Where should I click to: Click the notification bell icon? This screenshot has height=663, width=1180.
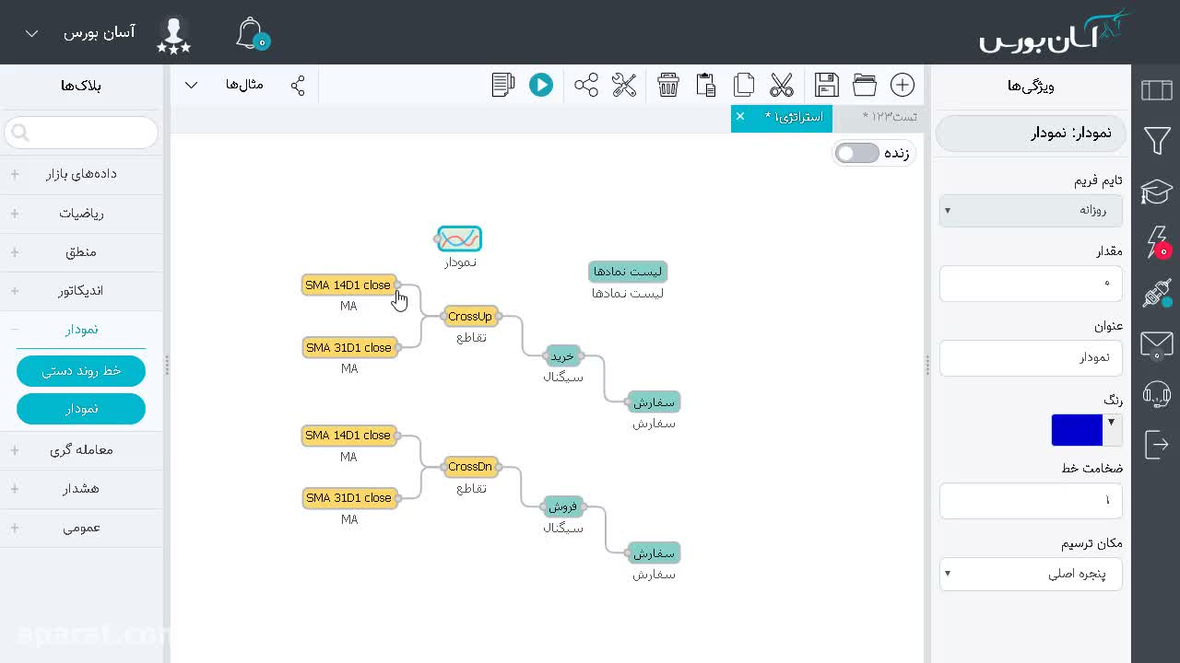pyautogui.click(x=250, y=33)
